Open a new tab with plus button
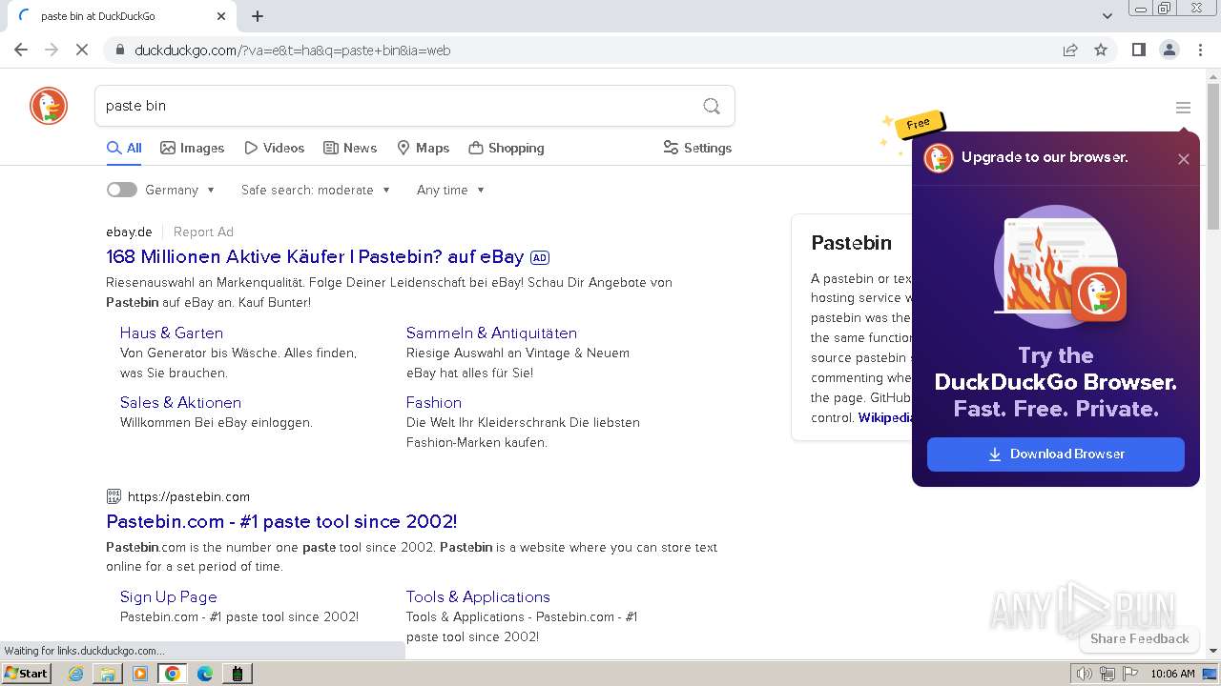The width and height of the screenshot is (1221, 686). point(258,16)
